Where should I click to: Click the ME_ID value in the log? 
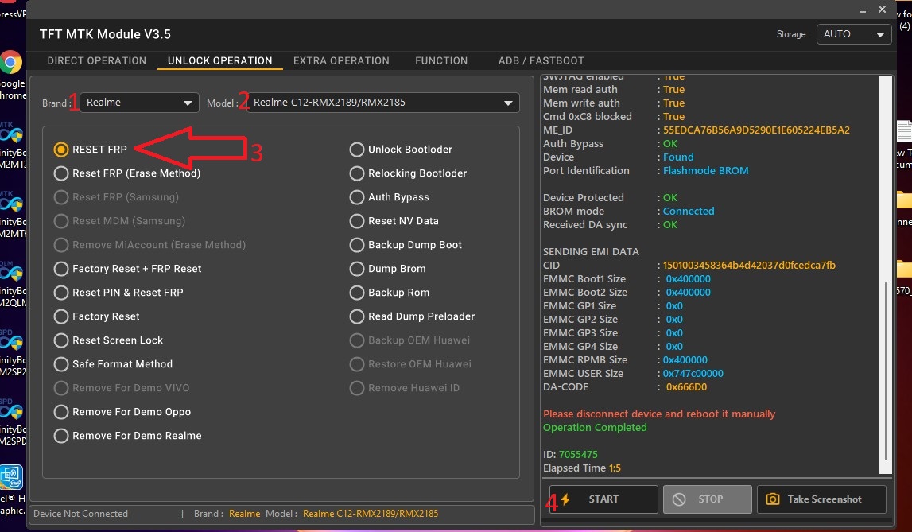756,130
